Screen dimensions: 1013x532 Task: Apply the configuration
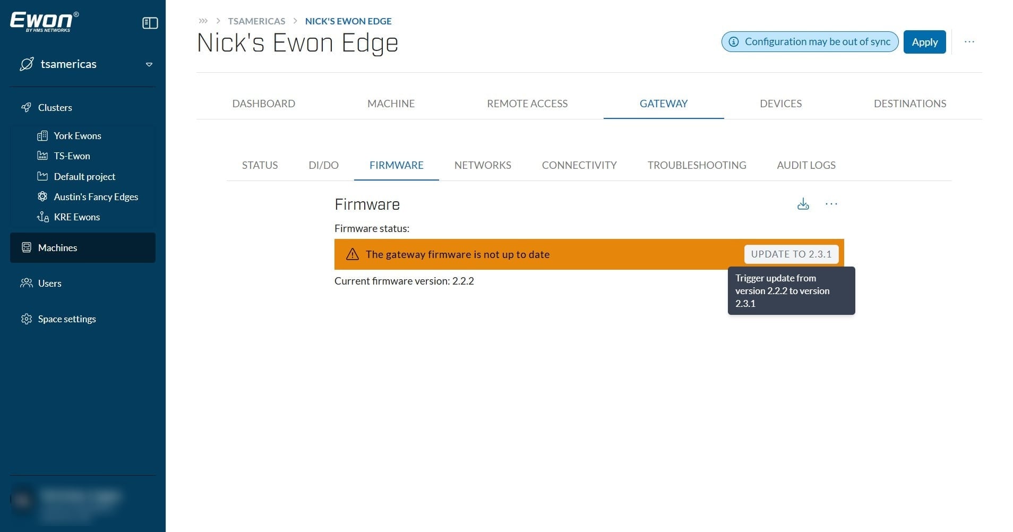(925, 42)
